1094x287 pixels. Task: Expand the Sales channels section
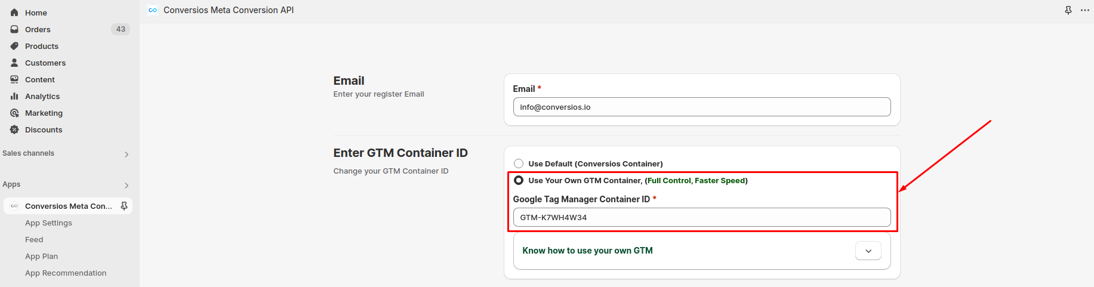[x=127, y=155]
